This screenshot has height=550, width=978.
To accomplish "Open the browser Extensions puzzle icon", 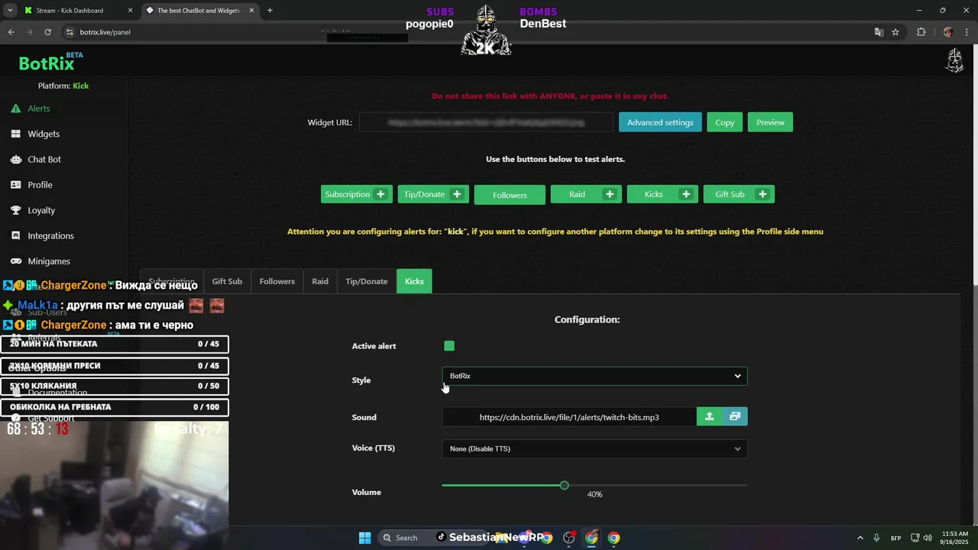I will (x=921, y=32).
